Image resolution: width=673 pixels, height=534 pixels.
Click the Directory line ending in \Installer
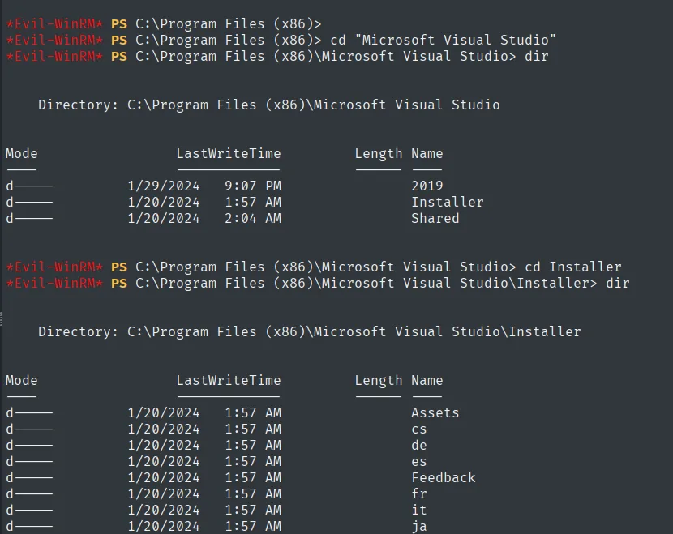click(x=310, y=332)
